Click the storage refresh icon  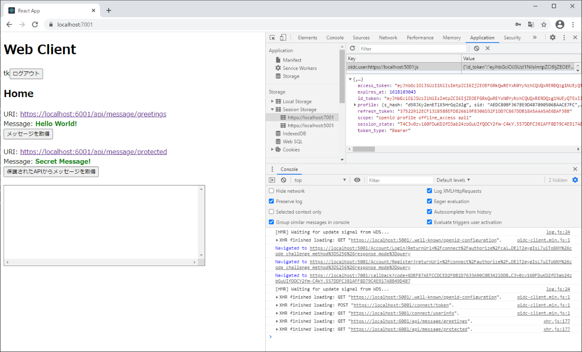(x=352, y=49)
